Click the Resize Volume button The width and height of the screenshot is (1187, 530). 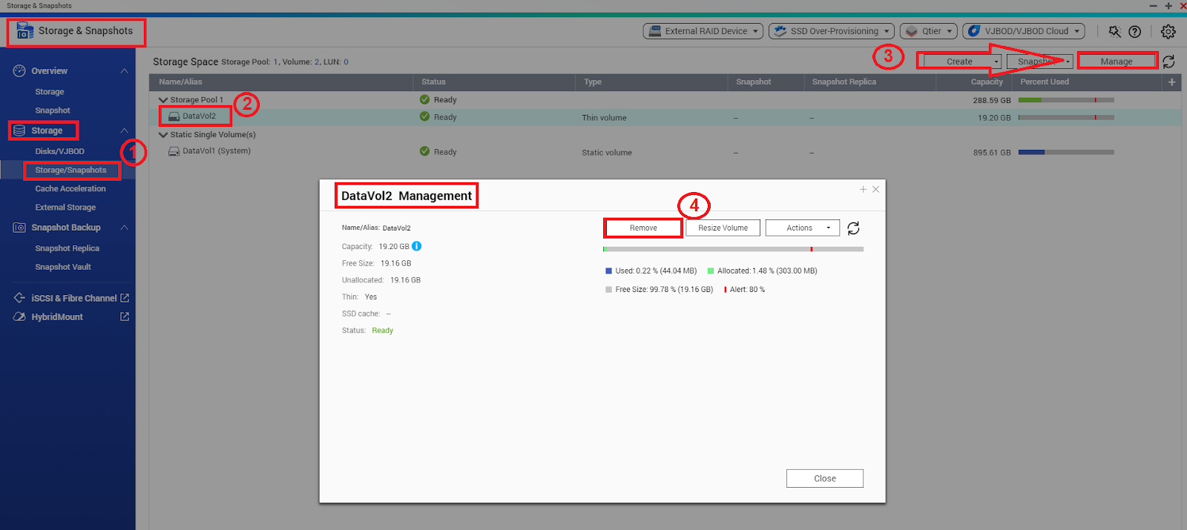coord(723,228)
